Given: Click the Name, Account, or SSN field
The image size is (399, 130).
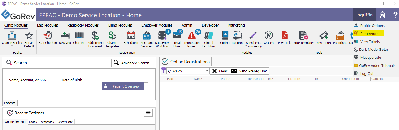Looking at the screenshot, I should click(34, 86).
